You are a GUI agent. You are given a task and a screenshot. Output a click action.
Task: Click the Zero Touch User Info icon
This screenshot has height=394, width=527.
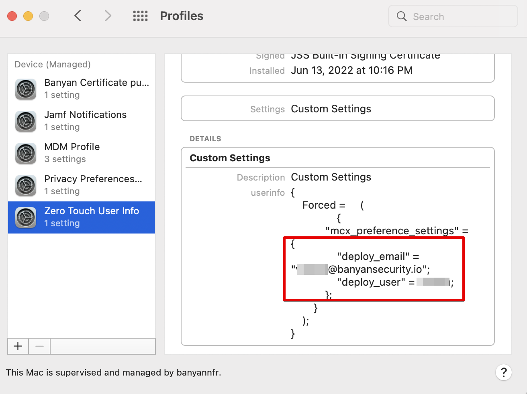(x=26, y=217)
